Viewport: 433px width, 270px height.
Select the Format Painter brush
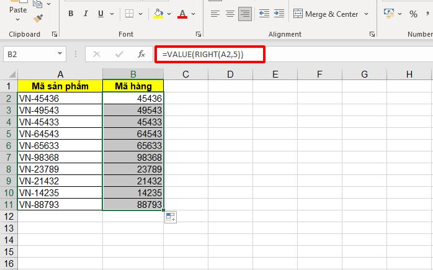coord(38,18)
